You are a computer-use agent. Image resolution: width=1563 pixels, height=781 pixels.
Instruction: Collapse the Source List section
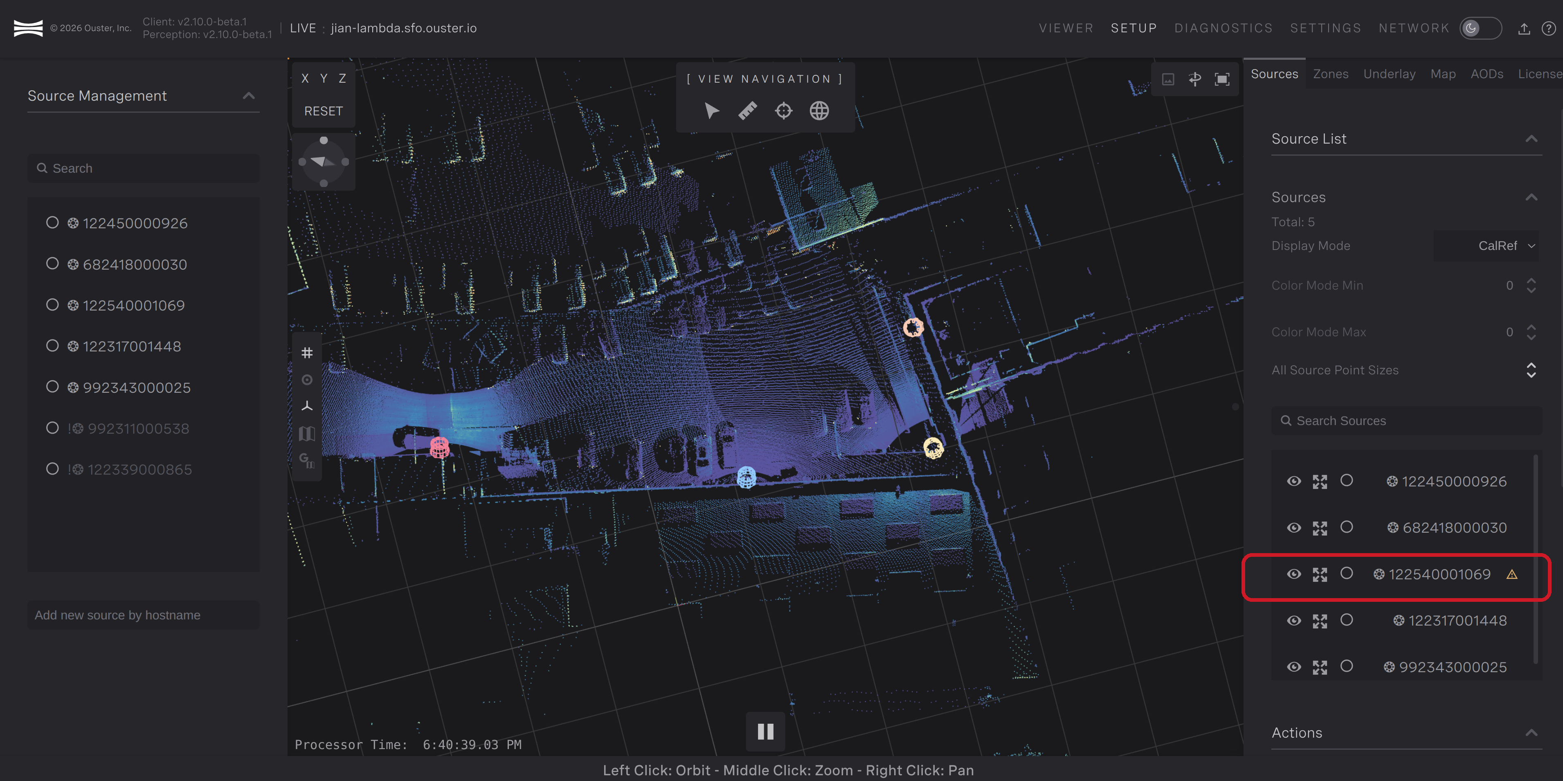[x=1532, y=139]
